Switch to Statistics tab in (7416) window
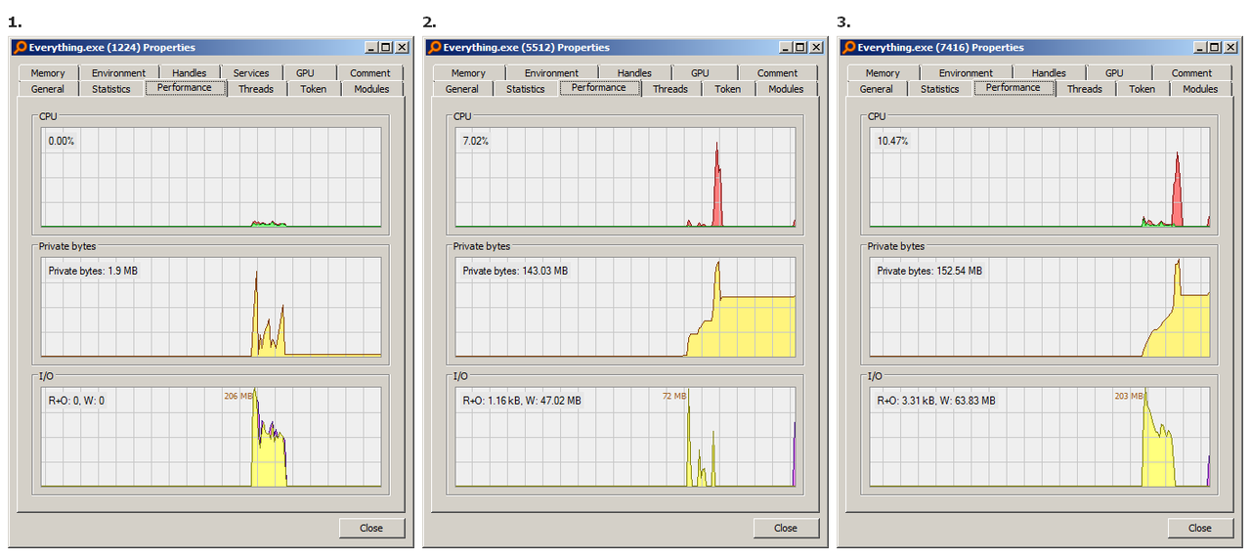This screenshot has height=556, width=1251. click(940, 89)
